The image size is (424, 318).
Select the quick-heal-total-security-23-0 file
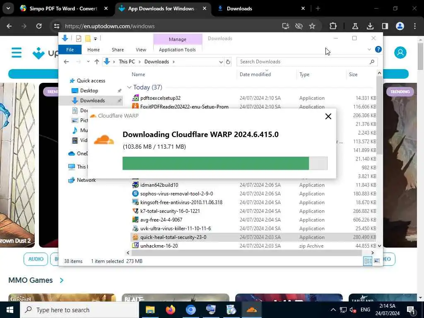(173, 237)
